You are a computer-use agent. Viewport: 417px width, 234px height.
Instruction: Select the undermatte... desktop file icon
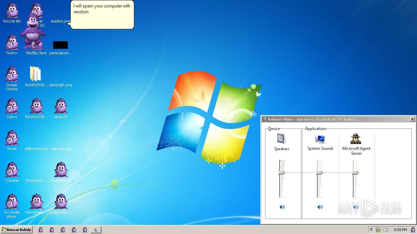pyautogui.click(x=61, y=204)
